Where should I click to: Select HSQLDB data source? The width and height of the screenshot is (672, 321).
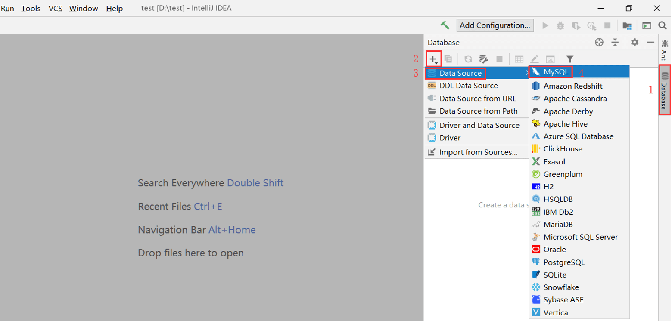pyautogui.click(x=579, y=199)
